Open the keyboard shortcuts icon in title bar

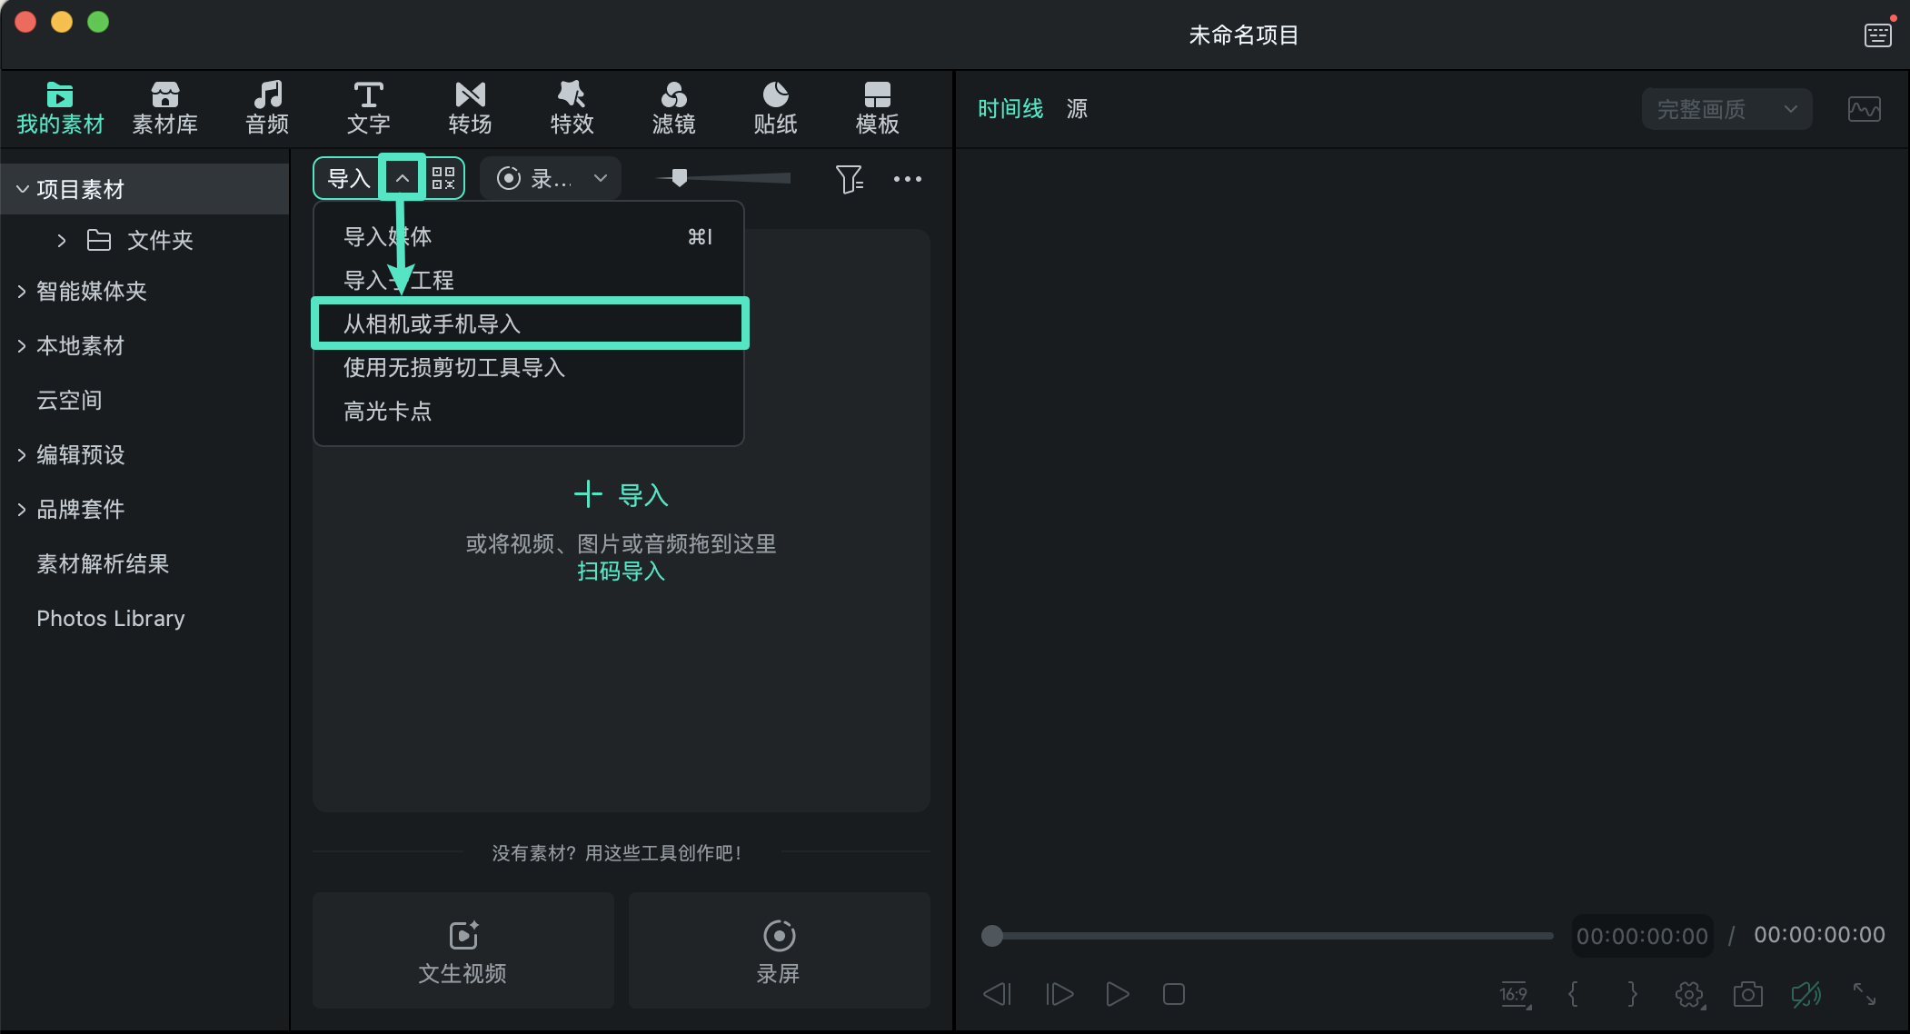(1878, 35)
